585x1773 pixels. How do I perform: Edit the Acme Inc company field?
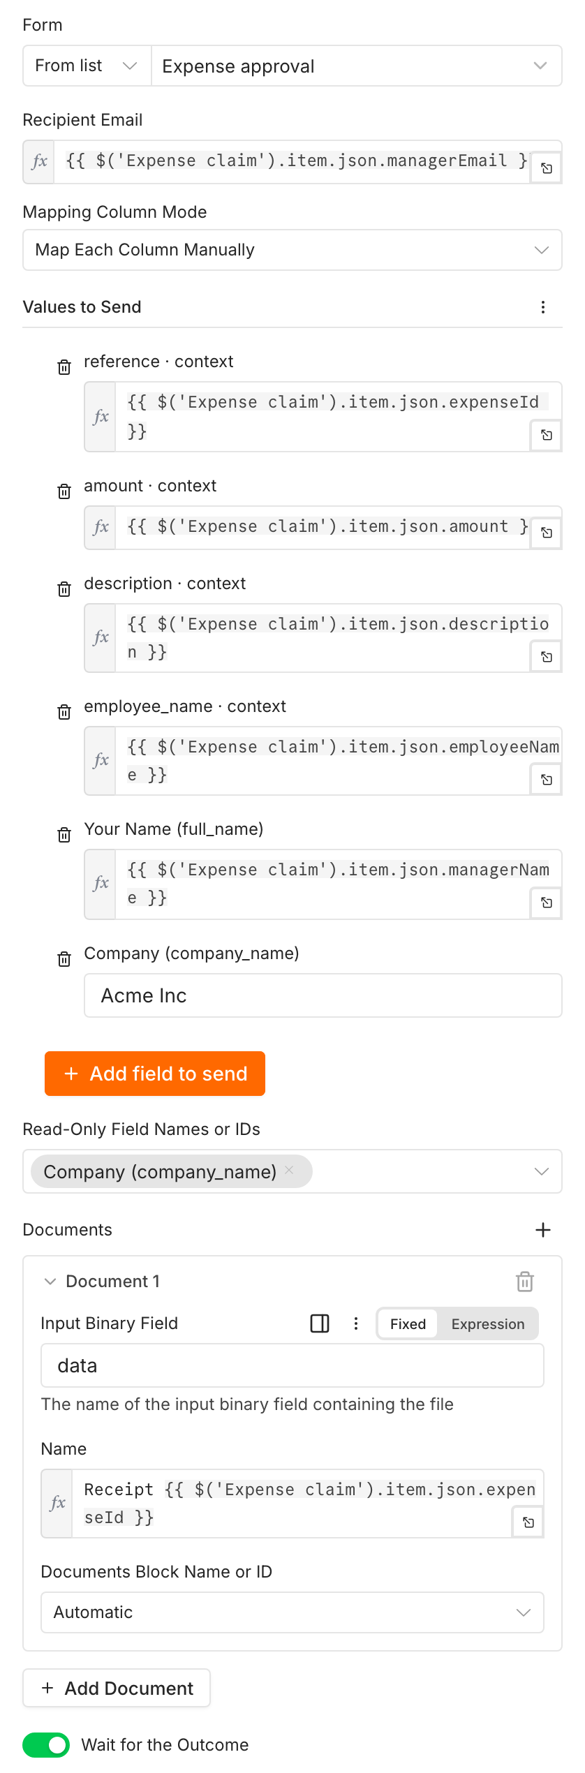click(323, 995)
